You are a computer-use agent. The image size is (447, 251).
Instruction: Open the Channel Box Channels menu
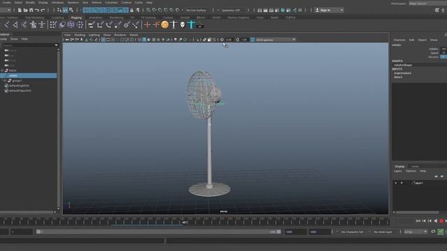coord(399,40)
